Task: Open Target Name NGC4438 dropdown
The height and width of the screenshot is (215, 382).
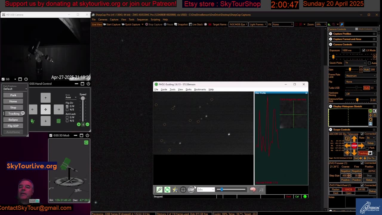Action: (238, 24)
